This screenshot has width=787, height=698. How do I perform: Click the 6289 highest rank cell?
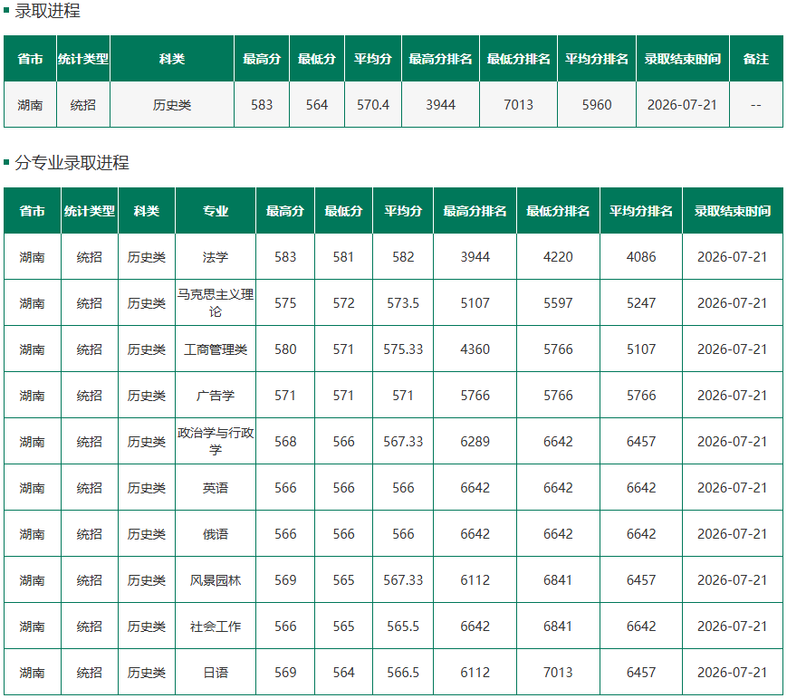pyautogui.click(x=475, y=442)
